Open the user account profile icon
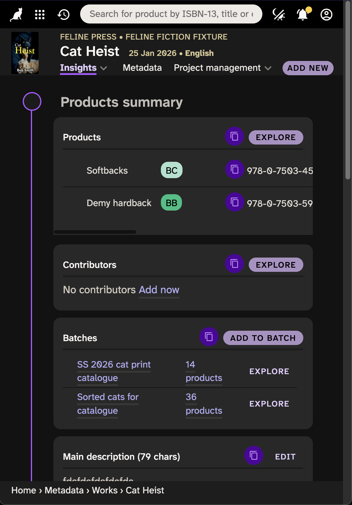 tap(326, 14)
